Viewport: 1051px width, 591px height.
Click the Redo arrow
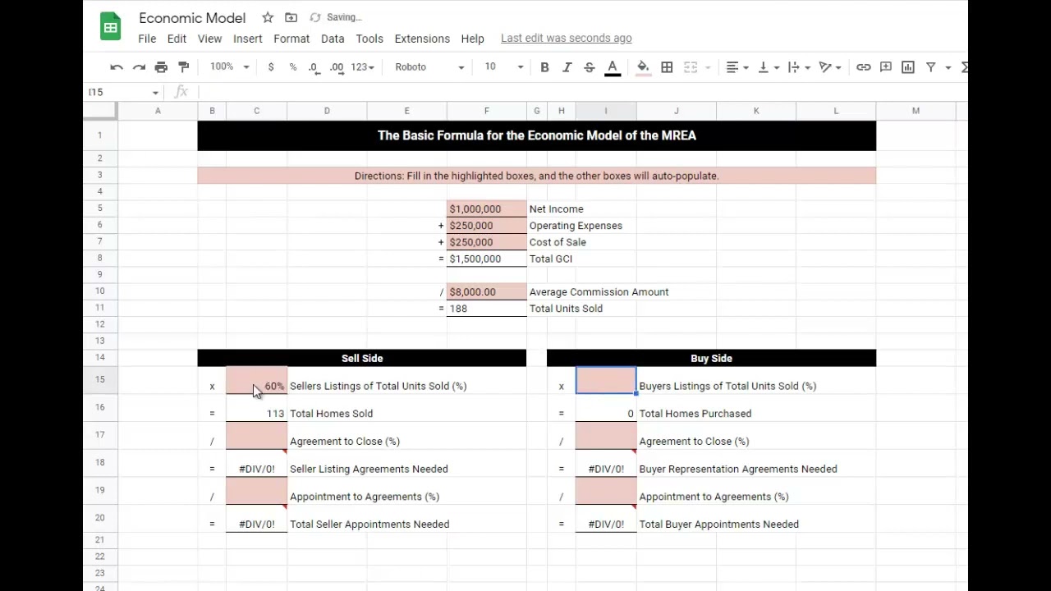coord(139,67)
